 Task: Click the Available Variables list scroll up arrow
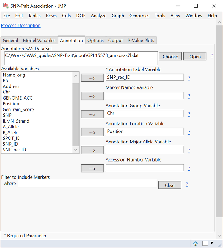pyautogui.click(x=76, y=76)
